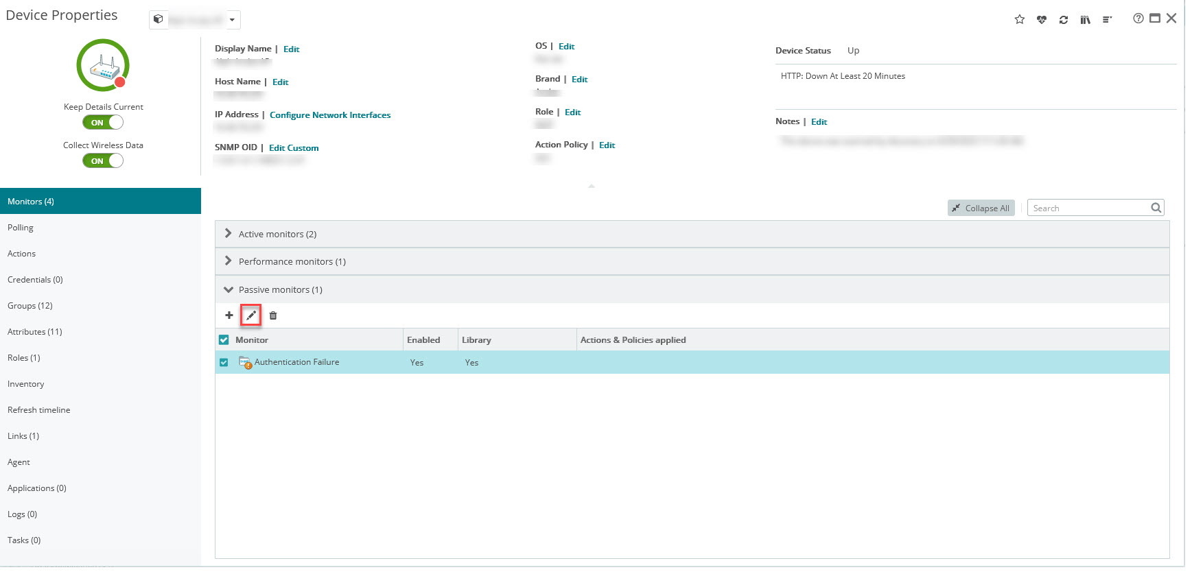Open the Groups (12) tab
This screenshot has height=574, width=1192.
coord(100,305)
